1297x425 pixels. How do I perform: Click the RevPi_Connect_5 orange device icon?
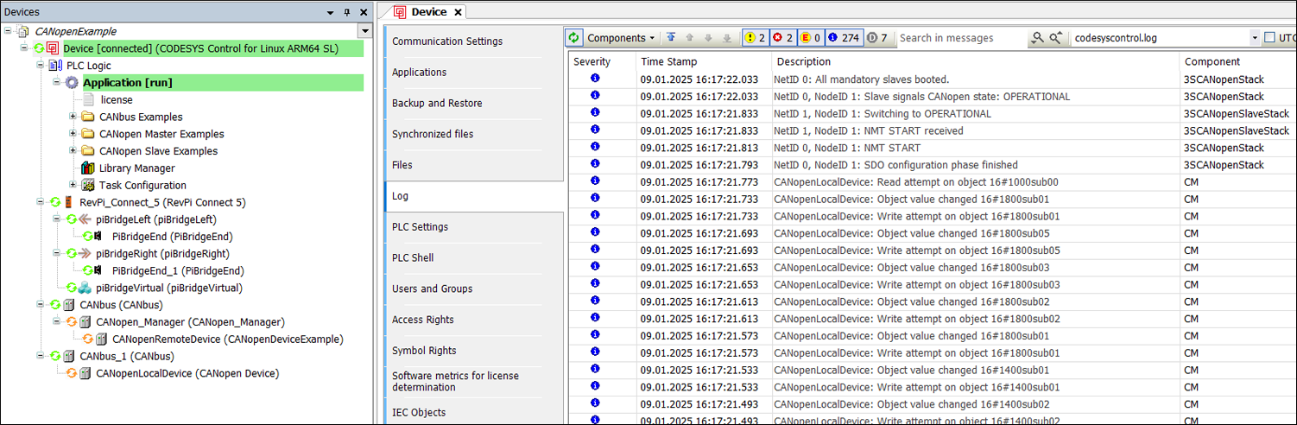point(69,202)
